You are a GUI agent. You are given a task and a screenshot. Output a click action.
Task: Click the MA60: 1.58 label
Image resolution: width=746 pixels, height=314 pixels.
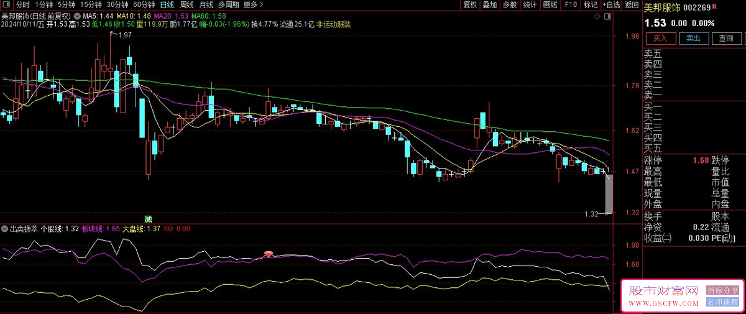[x=209, y=16]
